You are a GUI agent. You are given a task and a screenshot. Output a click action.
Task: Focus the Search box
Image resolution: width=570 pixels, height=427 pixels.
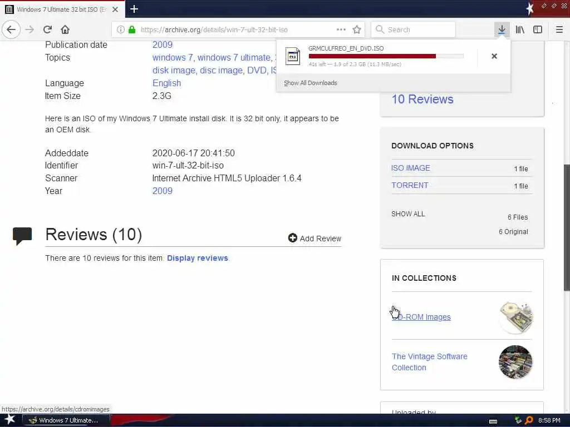[x=414, y=29]
